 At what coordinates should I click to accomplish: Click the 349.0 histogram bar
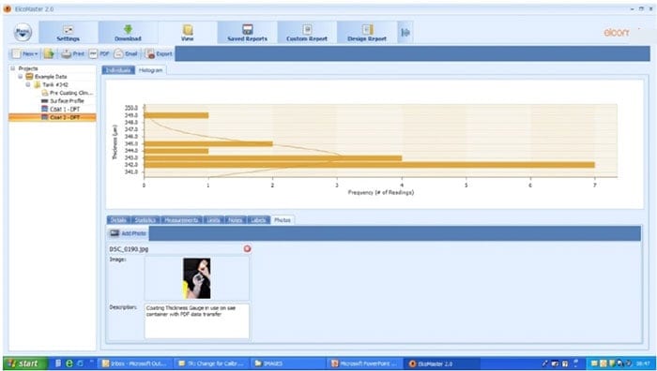176,115
